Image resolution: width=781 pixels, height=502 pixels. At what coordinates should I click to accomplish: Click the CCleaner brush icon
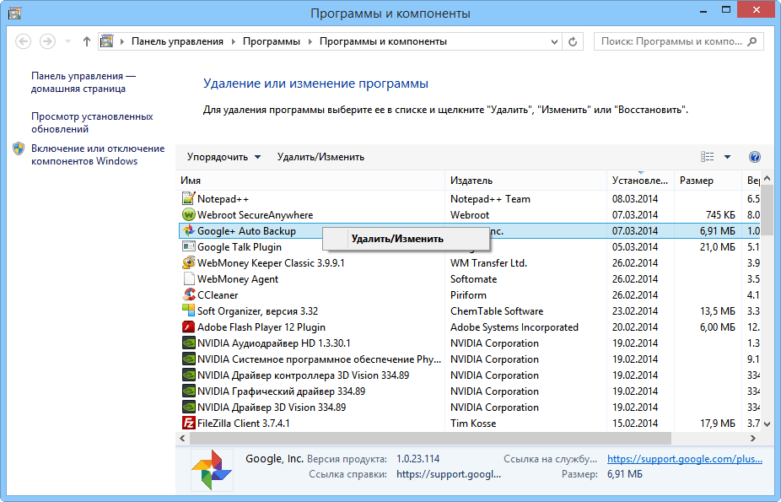point(189,294)
